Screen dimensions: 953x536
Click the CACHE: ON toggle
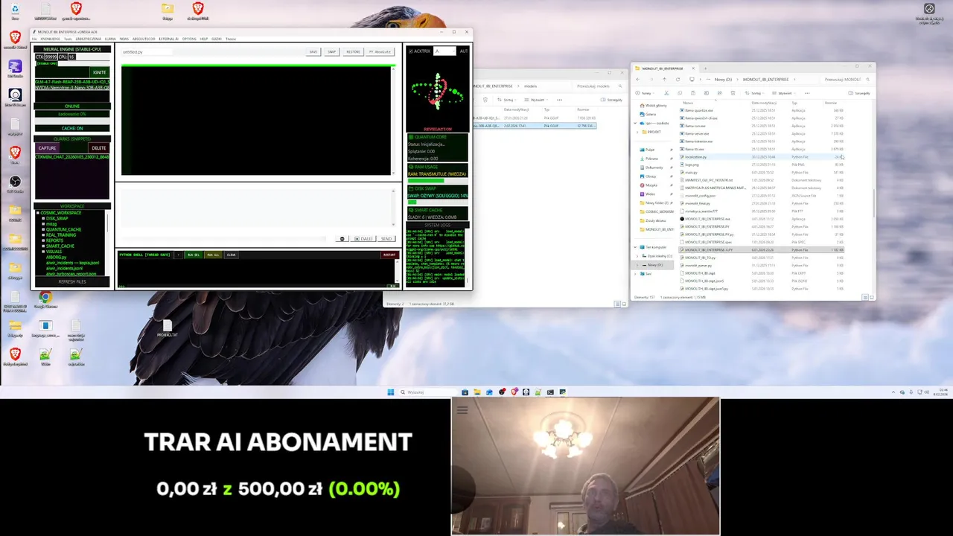click(72, 128)
